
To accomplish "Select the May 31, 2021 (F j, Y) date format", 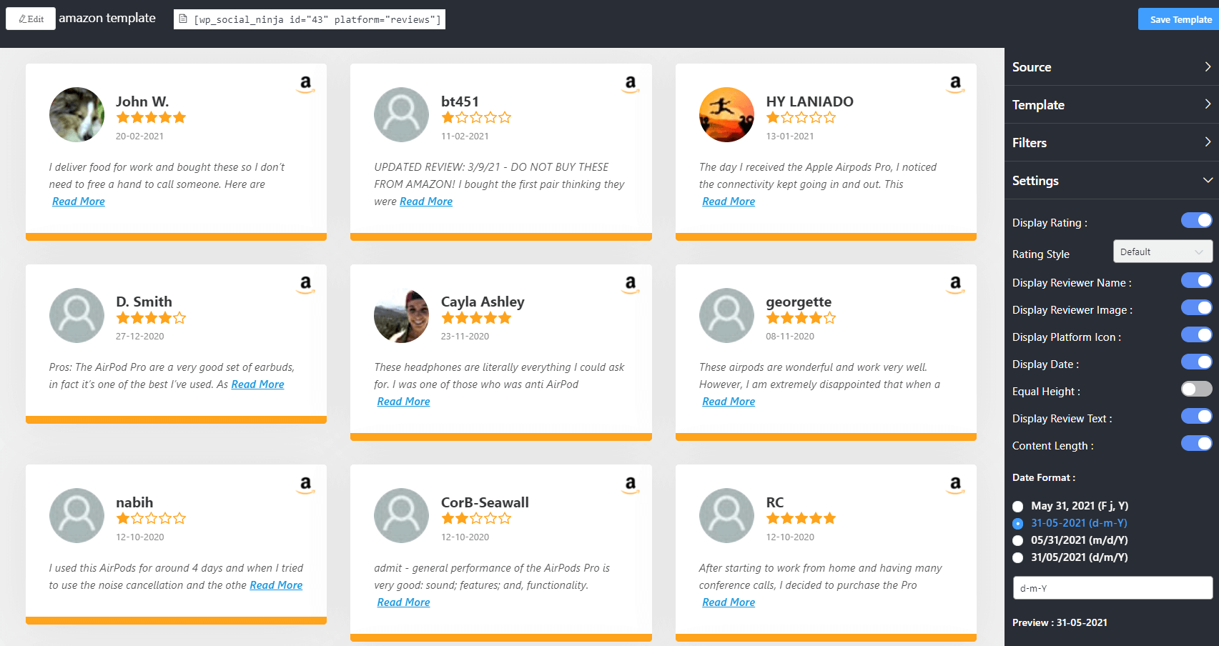I will (1017, 506).
